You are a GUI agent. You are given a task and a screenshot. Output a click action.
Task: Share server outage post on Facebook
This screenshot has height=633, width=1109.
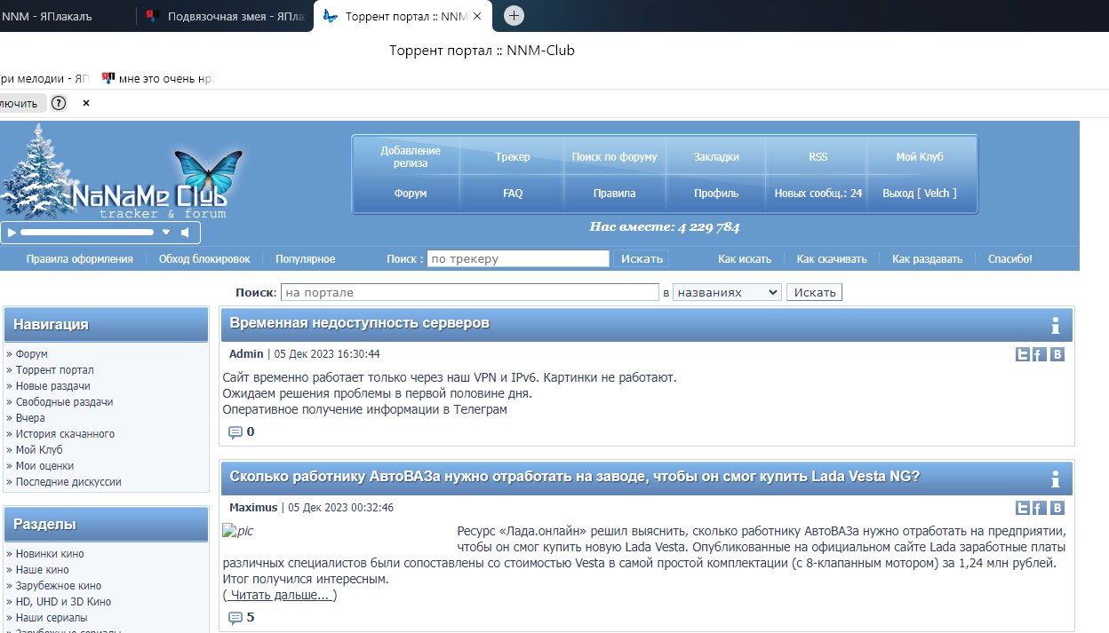click(x=1039, y=355)
